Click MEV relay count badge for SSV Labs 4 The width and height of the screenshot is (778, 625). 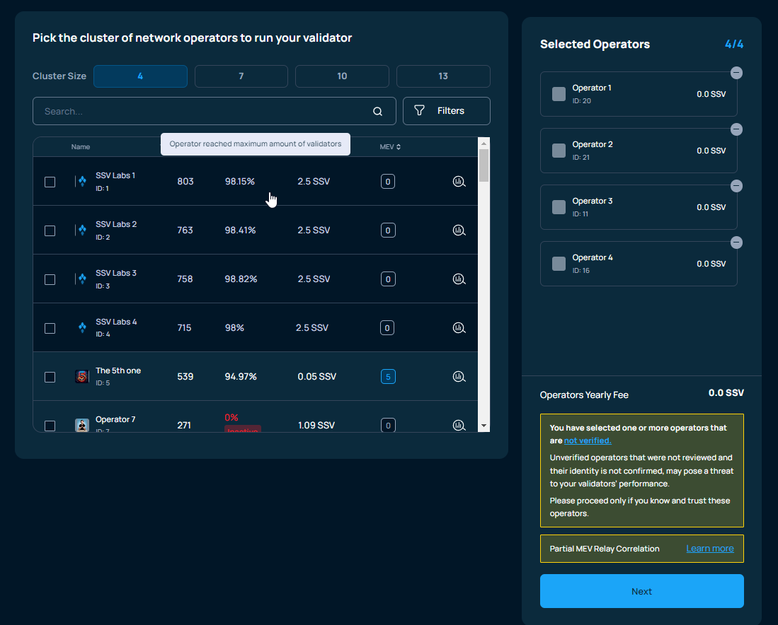(x=387, y=327)
